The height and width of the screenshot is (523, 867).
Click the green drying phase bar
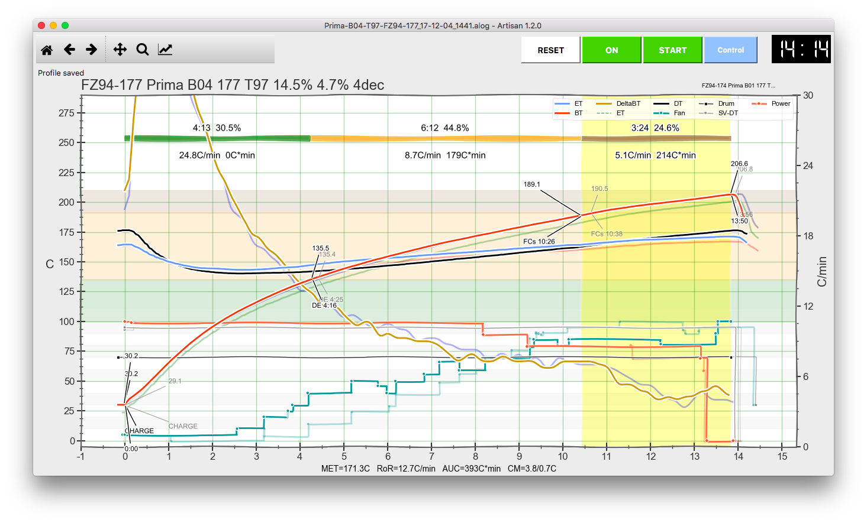(x=217, y=138)
